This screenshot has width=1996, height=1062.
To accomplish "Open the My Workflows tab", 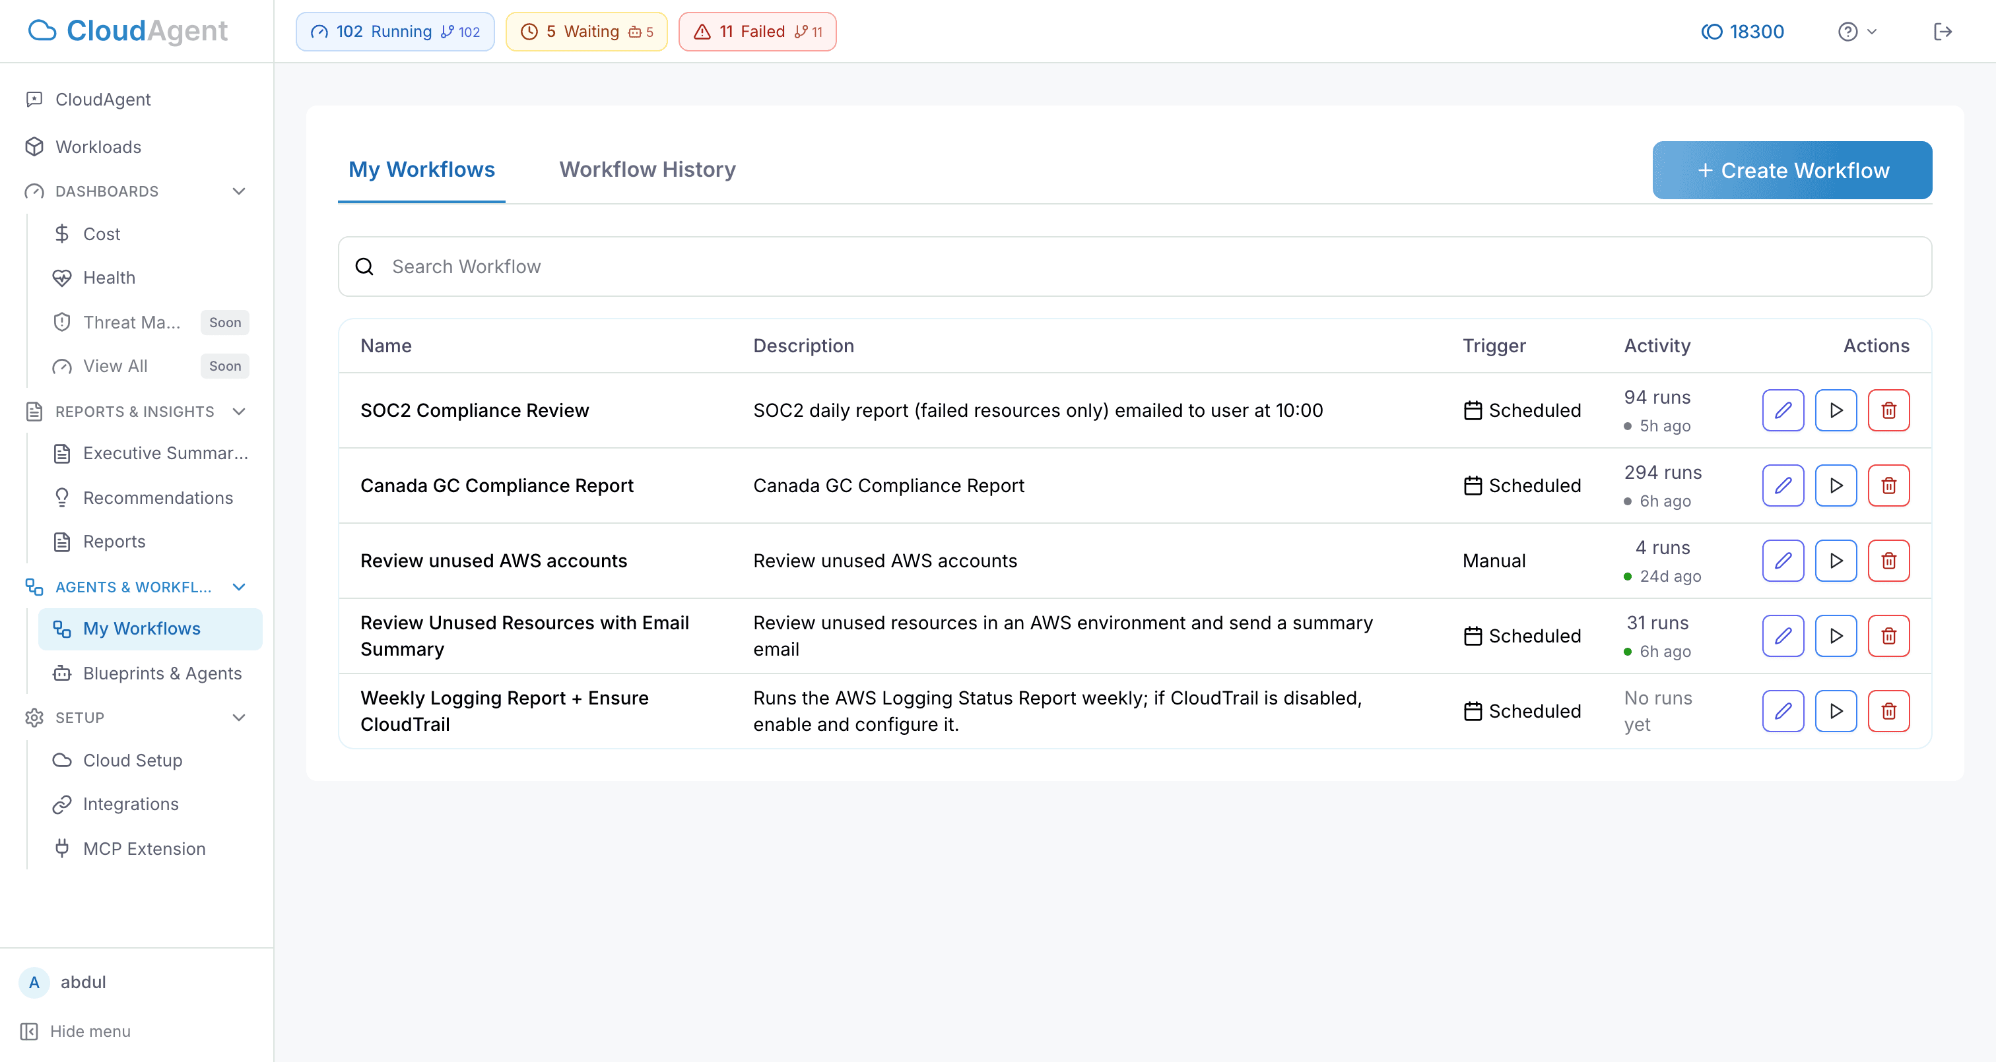I will coord(422,170).
